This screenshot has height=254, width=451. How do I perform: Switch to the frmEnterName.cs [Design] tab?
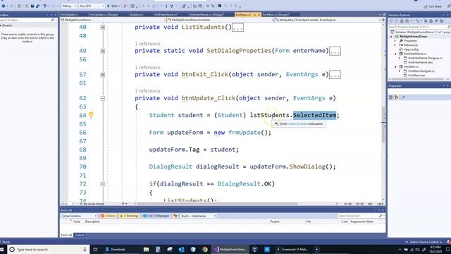click(x=206, y=14)
